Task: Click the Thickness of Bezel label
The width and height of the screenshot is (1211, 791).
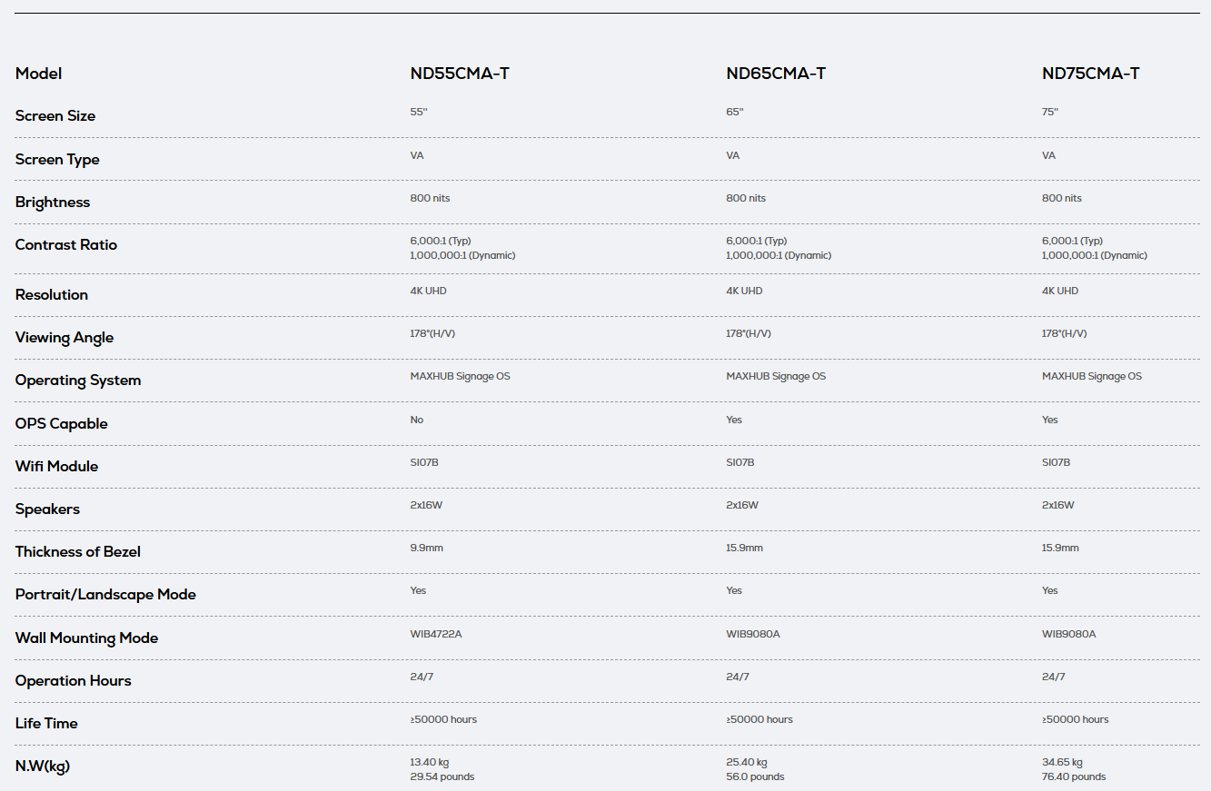Action: [78, 552]
